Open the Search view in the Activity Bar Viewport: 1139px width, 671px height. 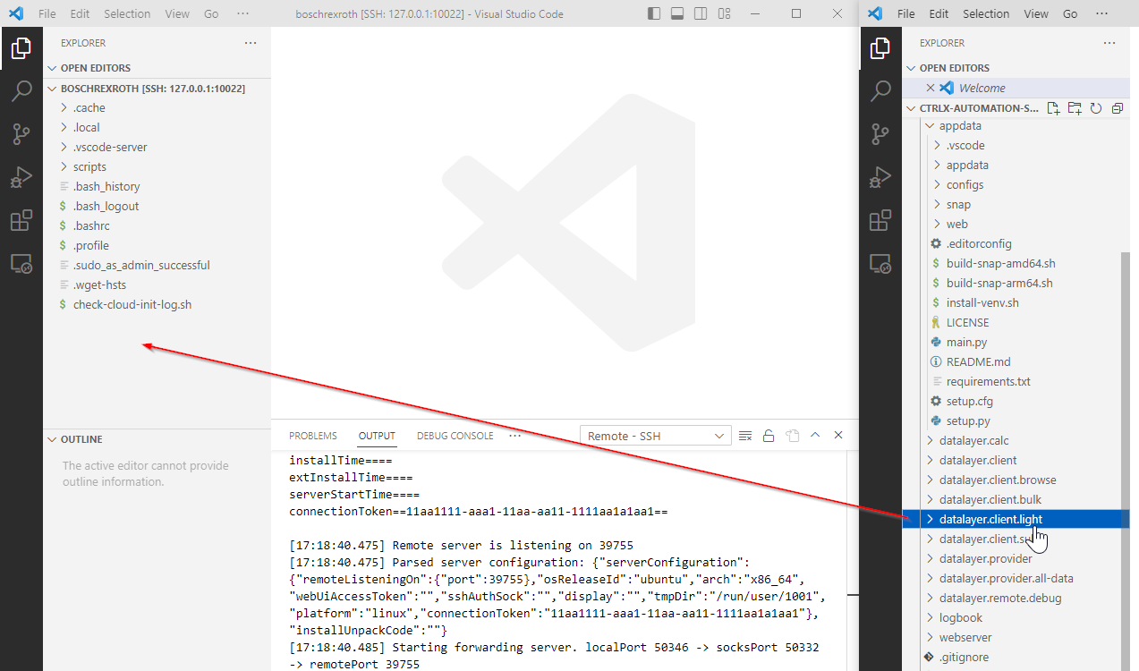21,91
